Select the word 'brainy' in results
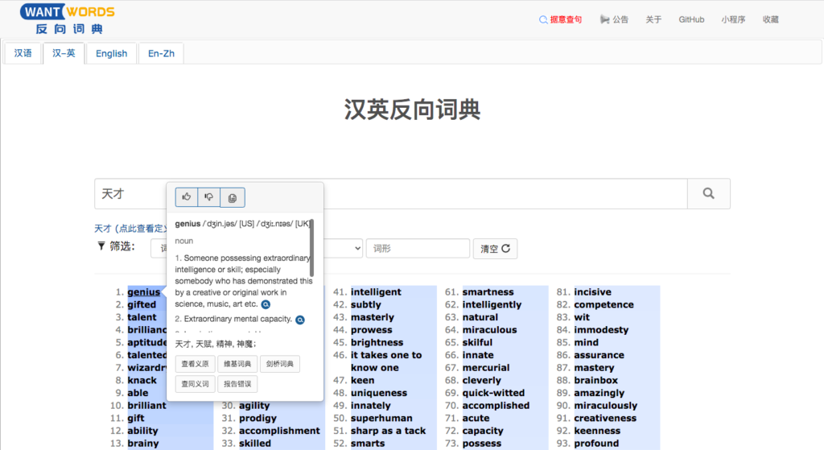Screen dimensions: 824x450 tap(143, 444)
